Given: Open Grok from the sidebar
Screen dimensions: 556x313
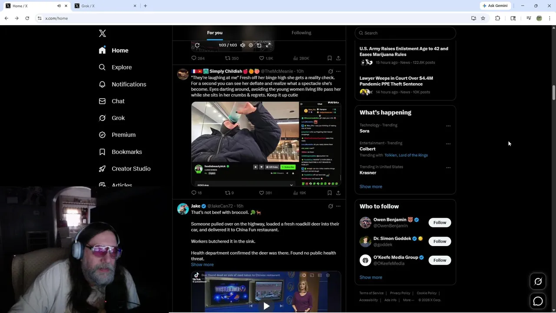Looking at the screenshot, I should coord(112,118).
